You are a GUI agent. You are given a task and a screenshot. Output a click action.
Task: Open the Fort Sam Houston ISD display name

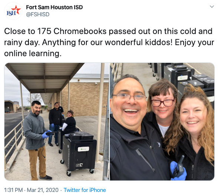point(54,7)
